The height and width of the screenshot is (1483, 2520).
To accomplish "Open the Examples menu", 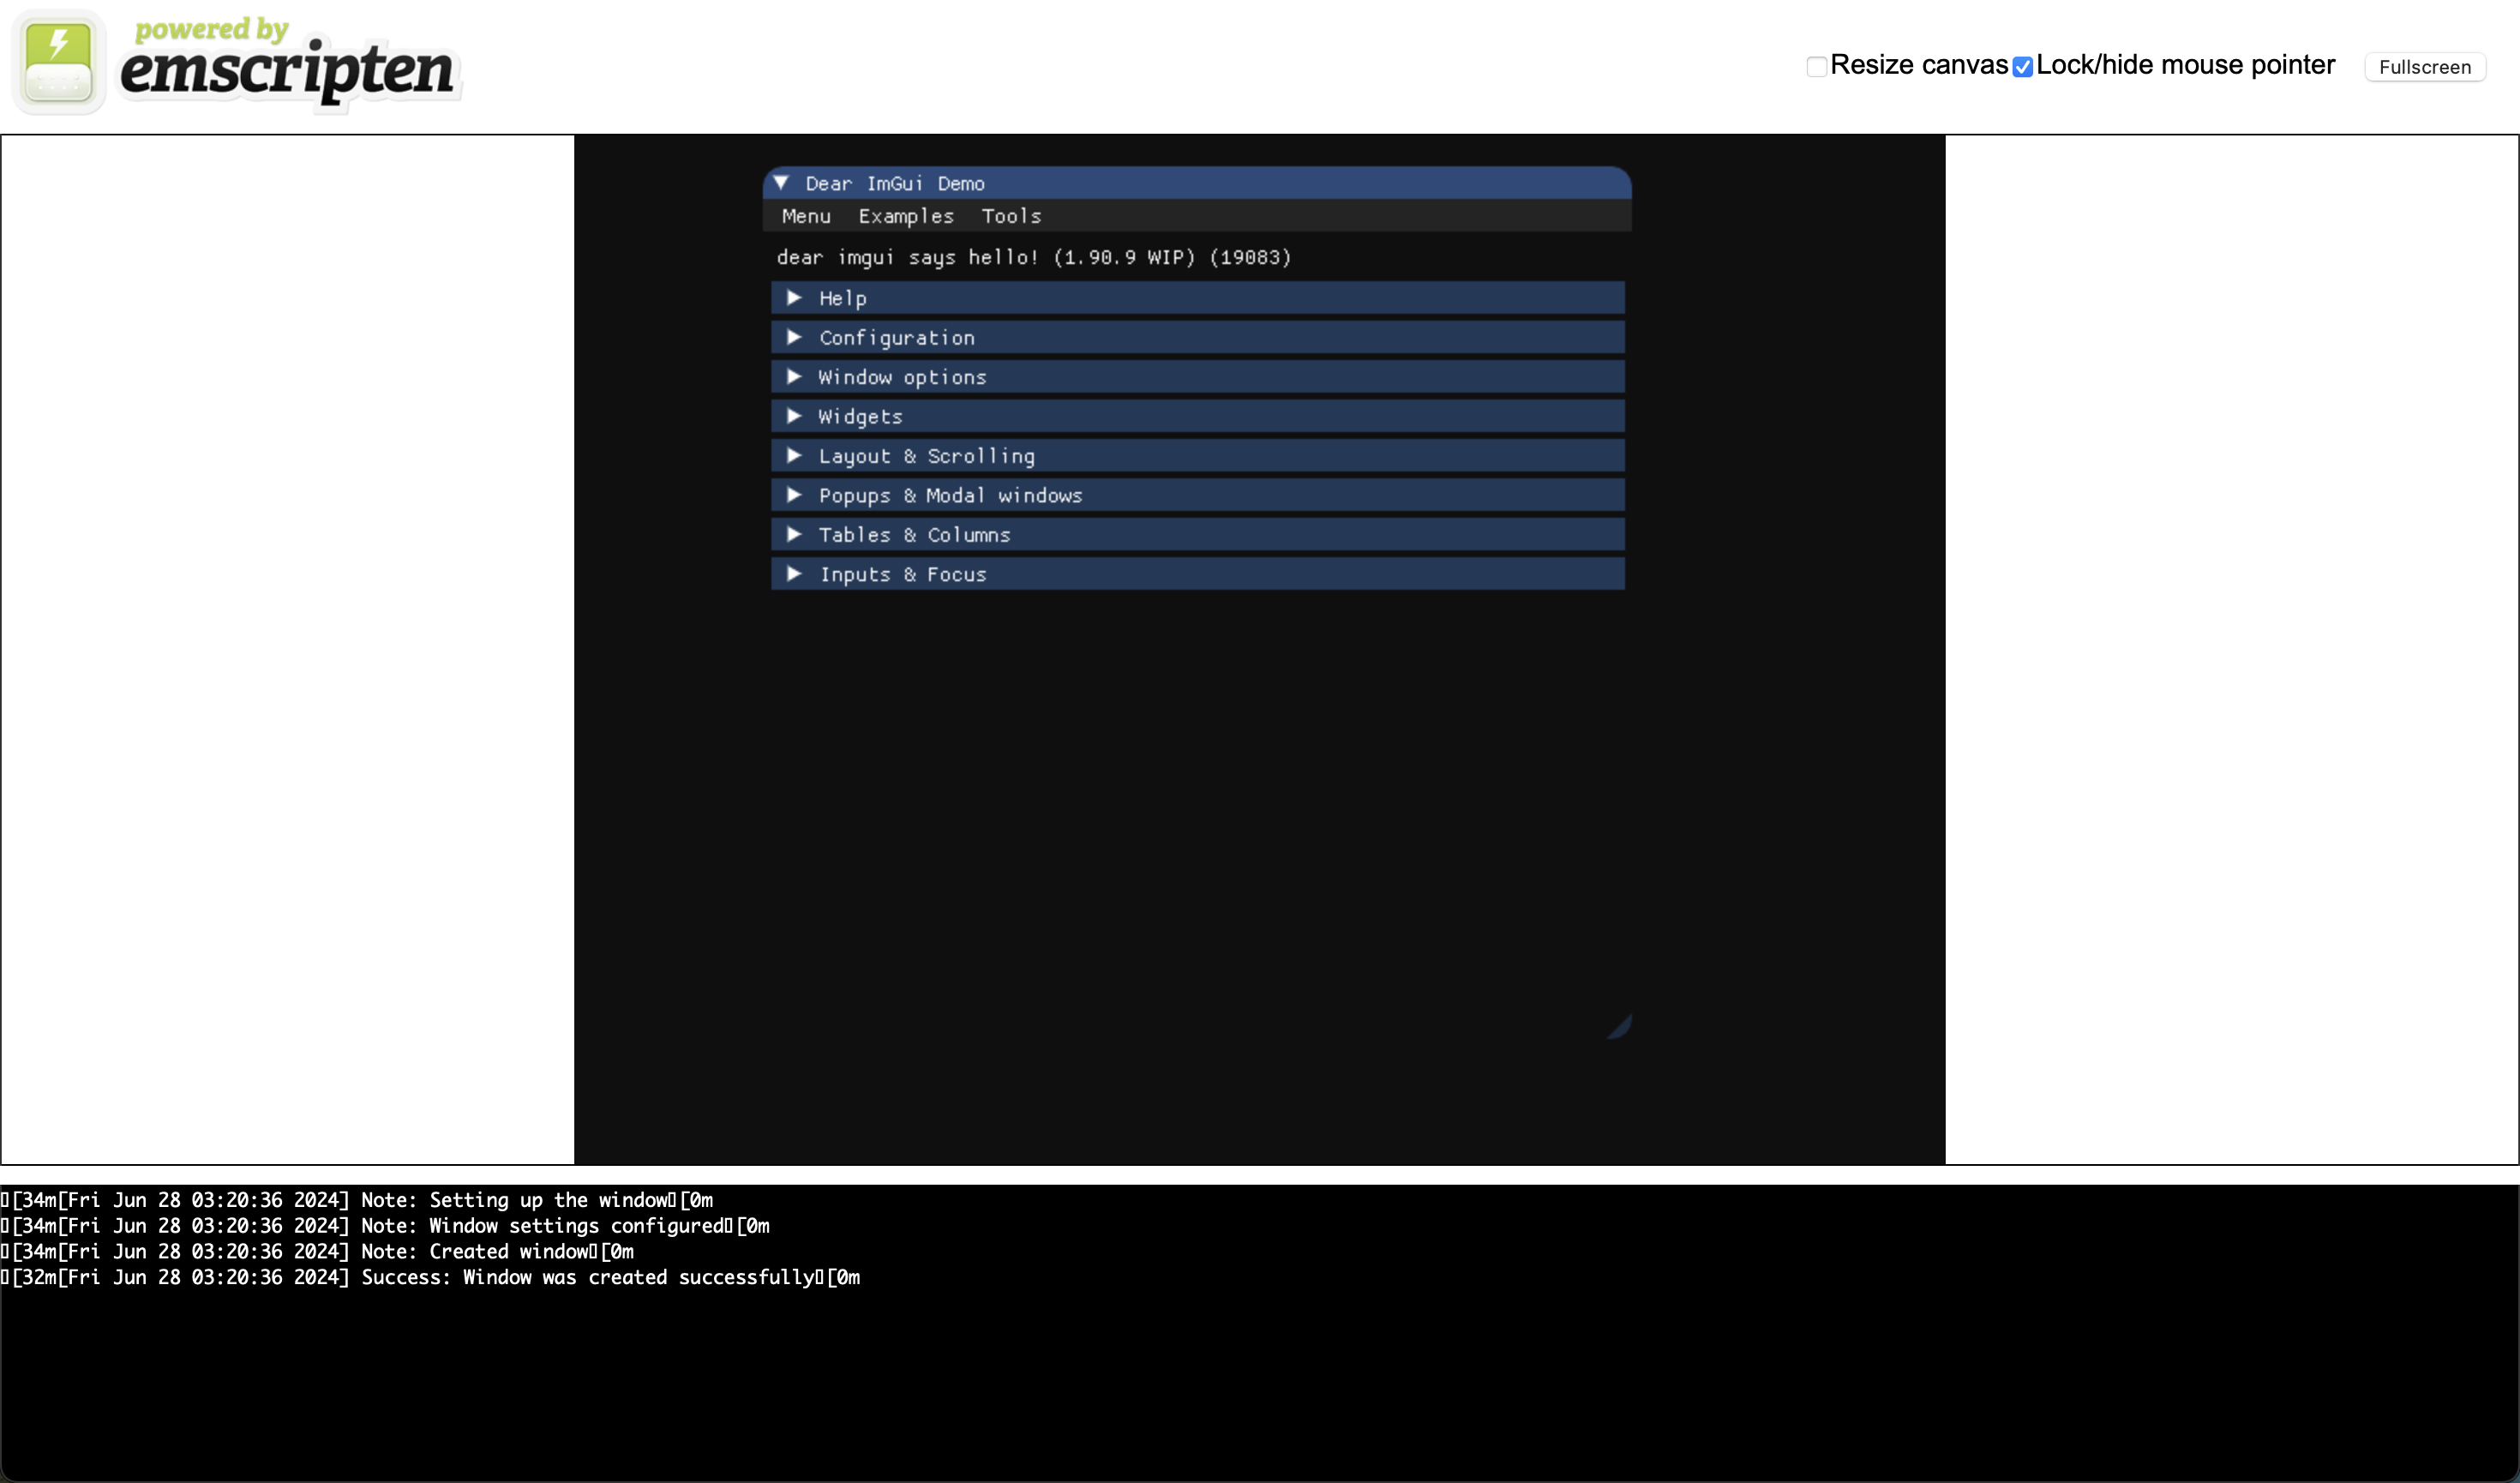I will click(906, 216).
